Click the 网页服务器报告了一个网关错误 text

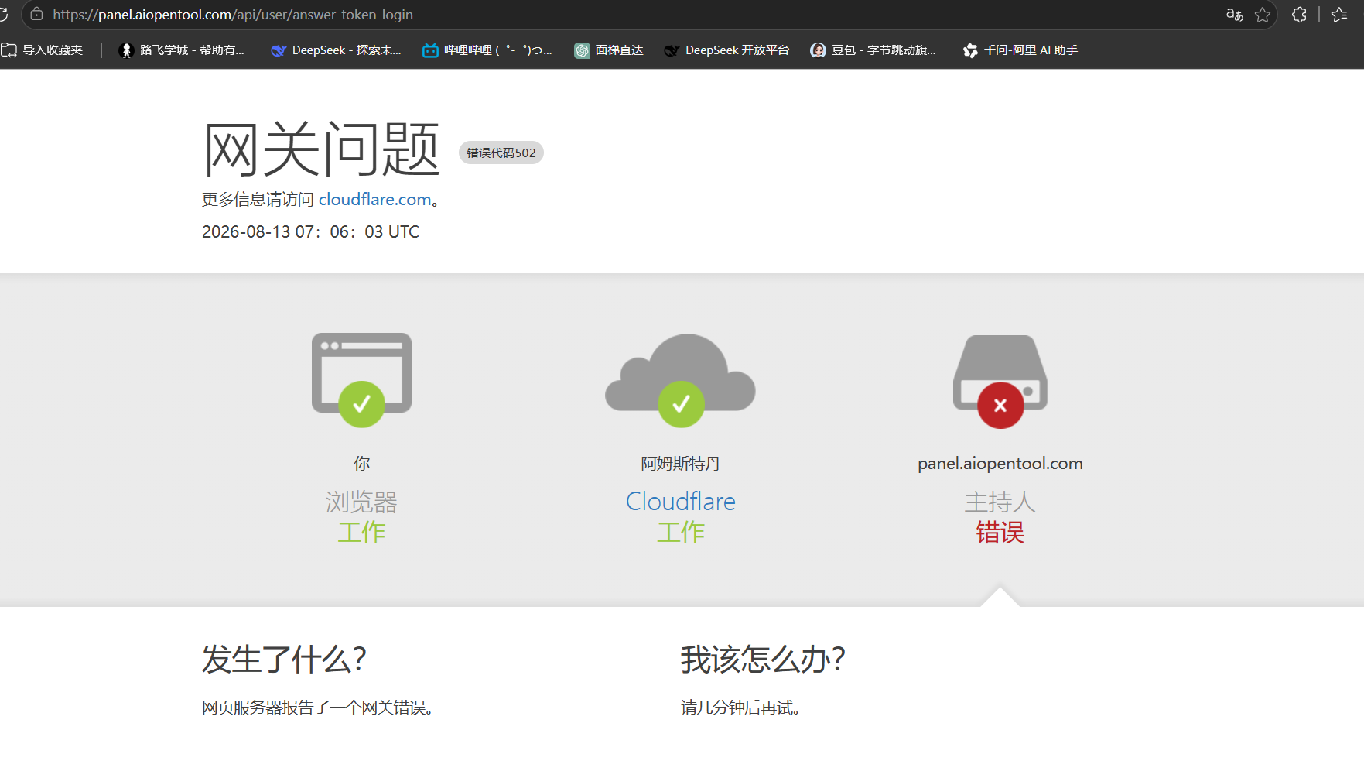(x=317, y=708)
